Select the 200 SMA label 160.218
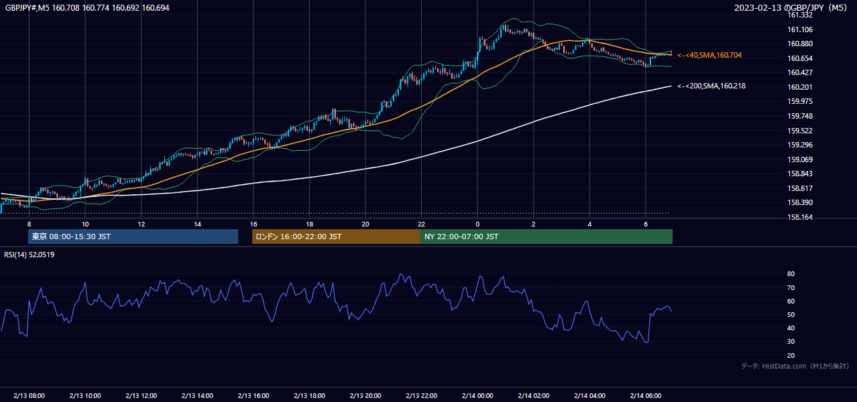Image resolution: width=857 pixels, height=402 pixels. coord(711,86)
